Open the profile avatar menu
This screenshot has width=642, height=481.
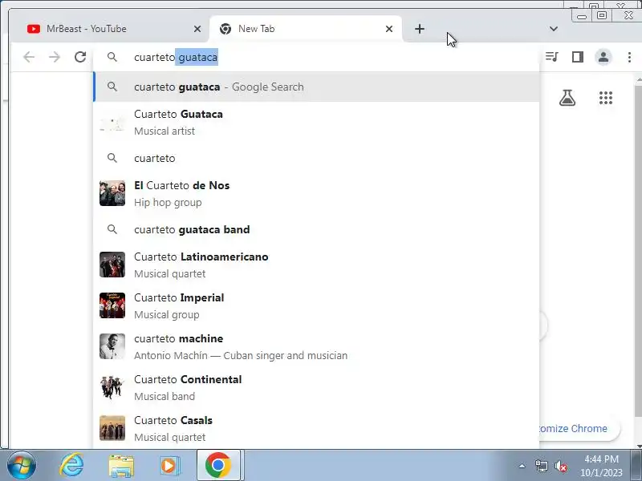[x=603, y=57]
